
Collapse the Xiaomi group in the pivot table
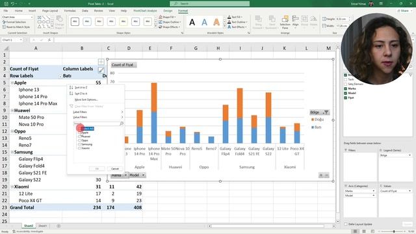click(x=12, y=187)
